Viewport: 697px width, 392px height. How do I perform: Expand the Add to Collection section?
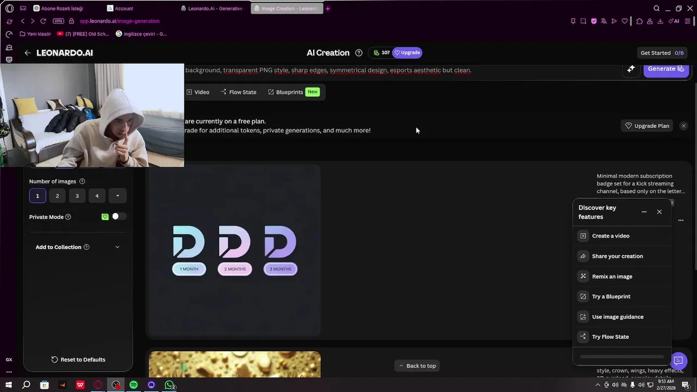(x=78, y=247)
